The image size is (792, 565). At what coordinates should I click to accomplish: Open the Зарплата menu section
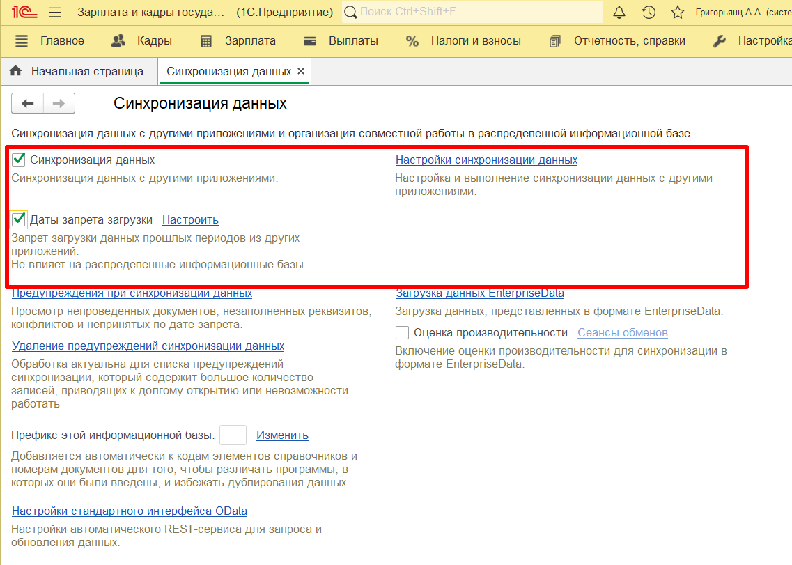point(238,41)
